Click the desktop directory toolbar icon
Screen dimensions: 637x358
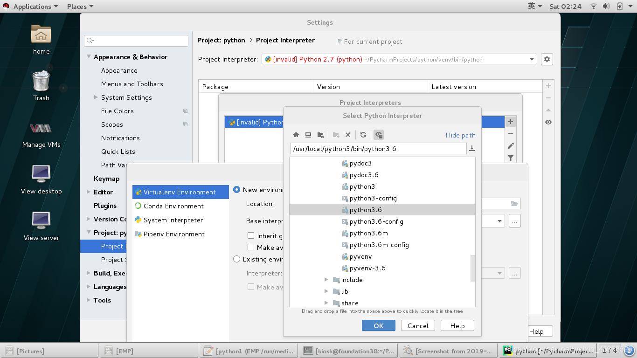308,135
